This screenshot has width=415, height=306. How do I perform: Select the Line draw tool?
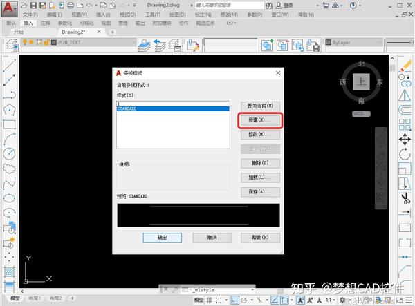[9, 65]
